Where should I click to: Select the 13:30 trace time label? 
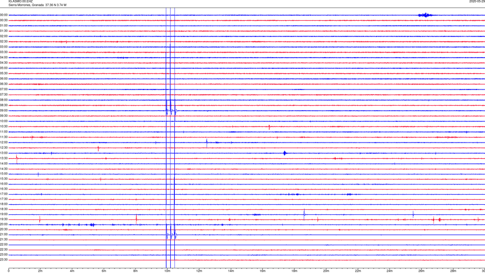[4, 158]
